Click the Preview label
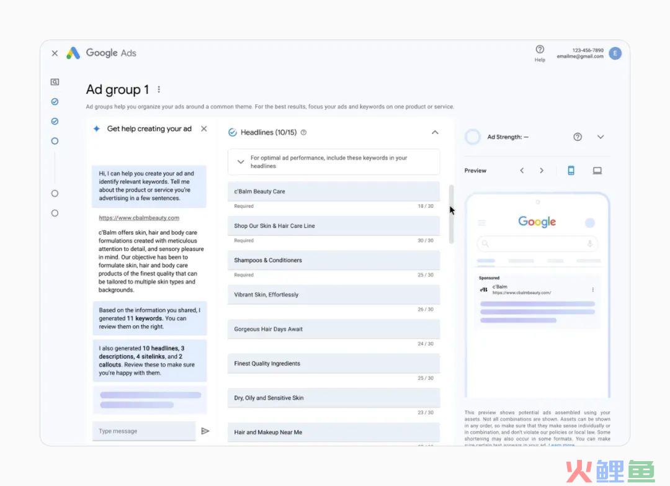 pyautogui.click(x=475, y=171)
